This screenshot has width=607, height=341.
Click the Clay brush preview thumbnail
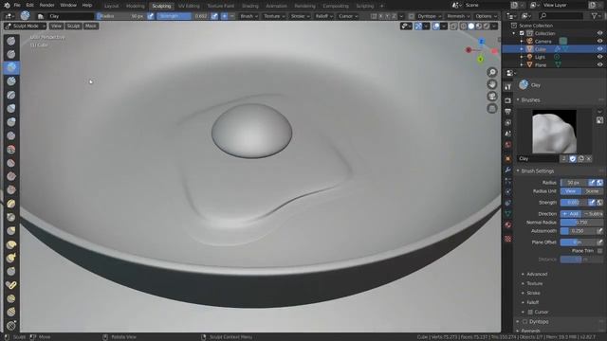[554, 132]
